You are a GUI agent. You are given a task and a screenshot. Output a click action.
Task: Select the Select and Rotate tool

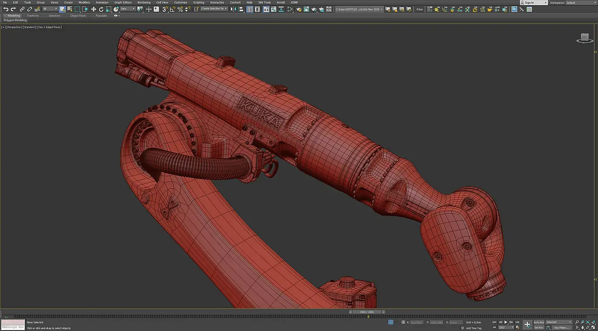(x=101, y=9)
